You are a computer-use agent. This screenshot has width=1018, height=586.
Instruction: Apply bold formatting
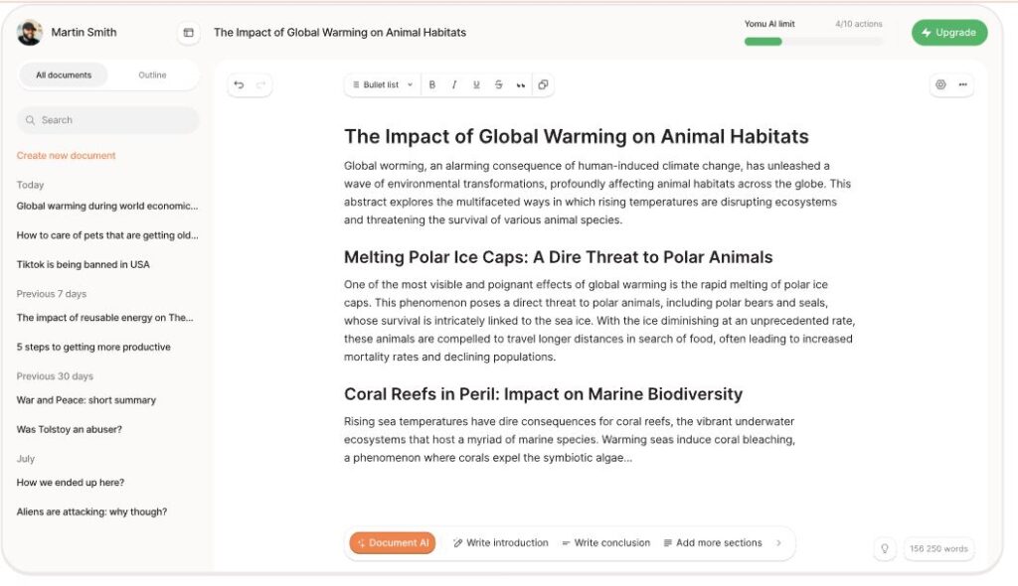(x=431, y=85)
